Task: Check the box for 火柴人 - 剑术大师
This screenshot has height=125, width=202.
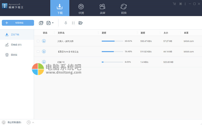Action: pos(38,41)
